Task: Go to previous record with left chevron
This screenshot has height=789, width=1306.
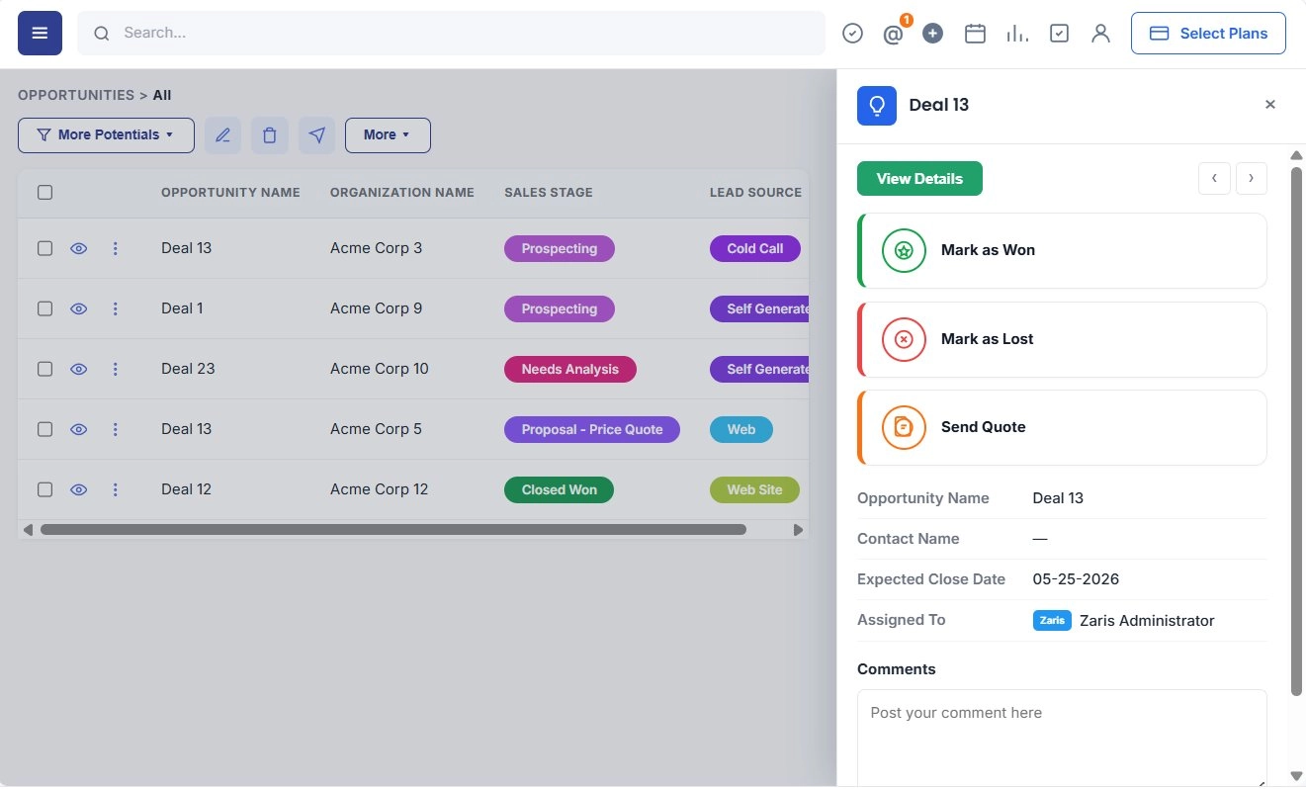Action: click(x=1214, y=178)
